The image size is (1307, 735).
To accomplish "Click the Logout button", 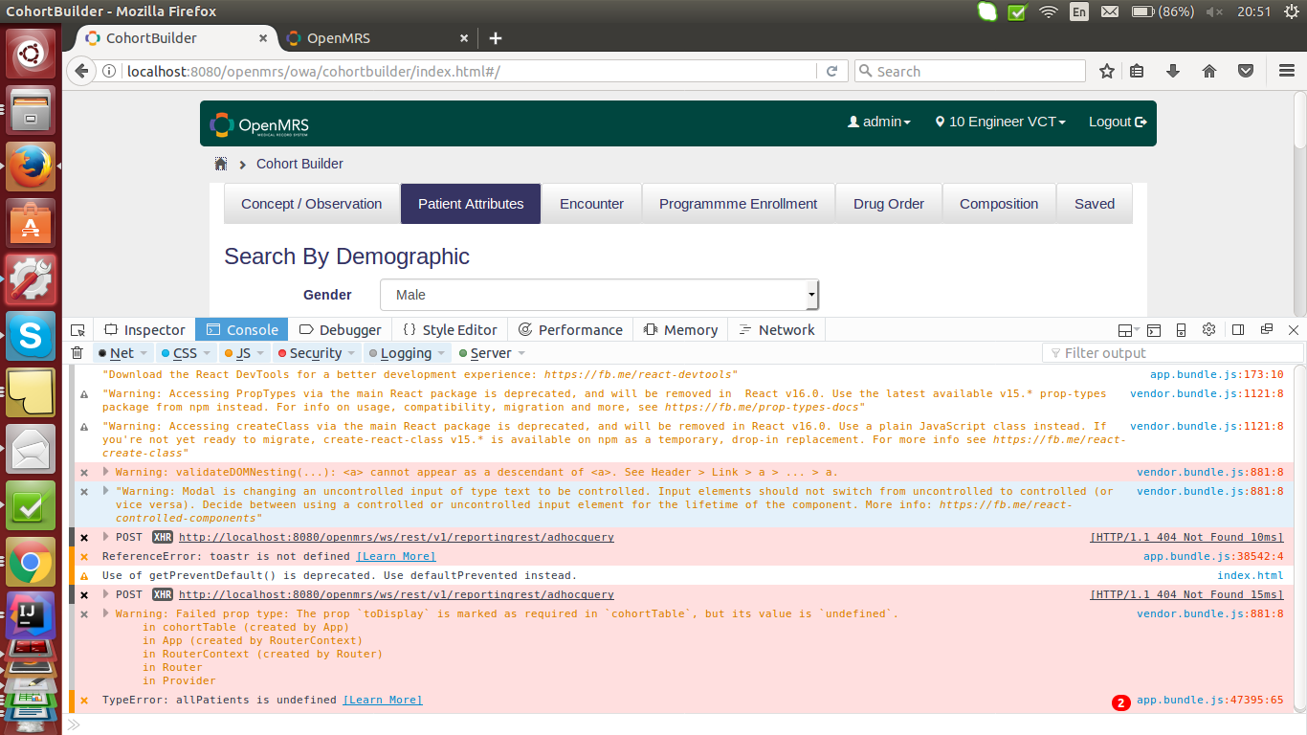I will [x=1117, y=122].
